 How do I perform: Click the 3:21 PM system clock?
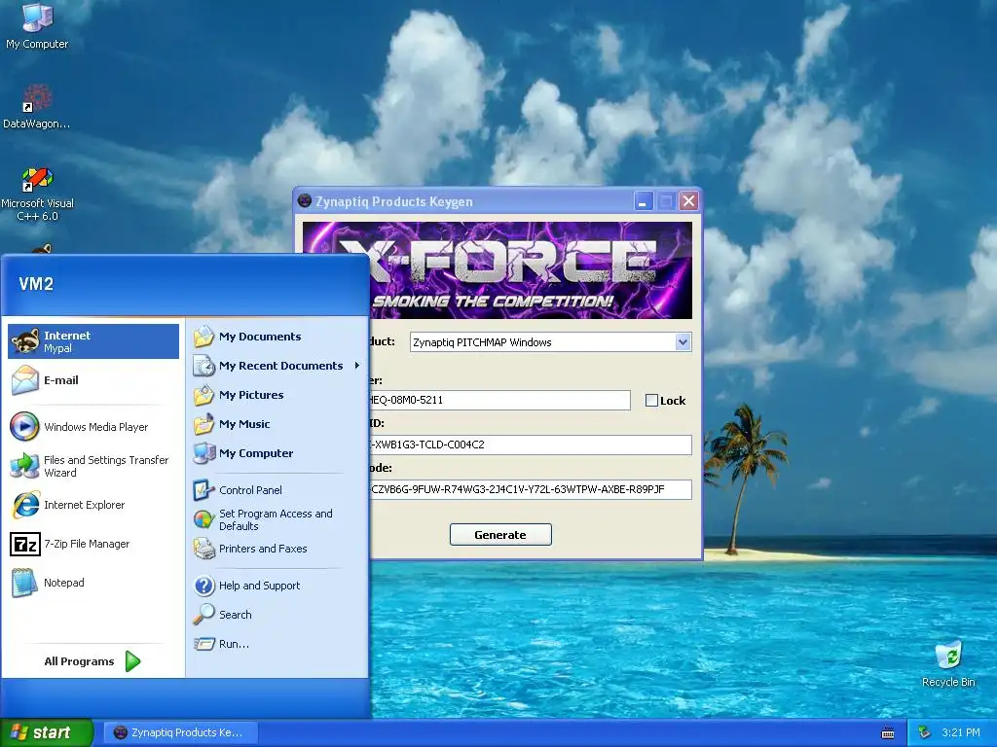960,733
